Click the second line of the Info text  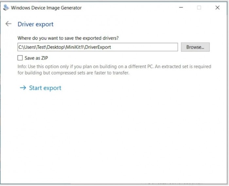coord(74,73)
